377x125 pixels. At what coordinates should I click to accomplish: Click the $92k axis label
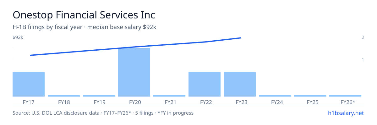(x=18, y=37)
